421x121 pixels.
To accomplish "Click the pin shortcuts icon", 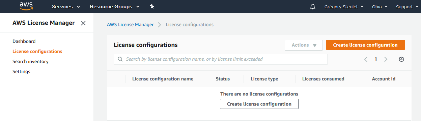I will coord(152,7).
